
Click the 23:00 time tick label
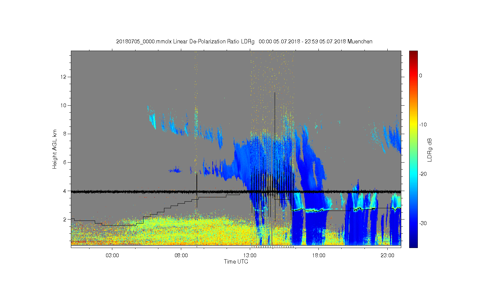click(387, 256)
